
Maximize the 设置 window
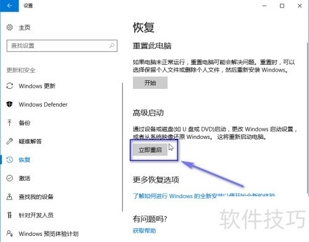[x=282, y=6]
